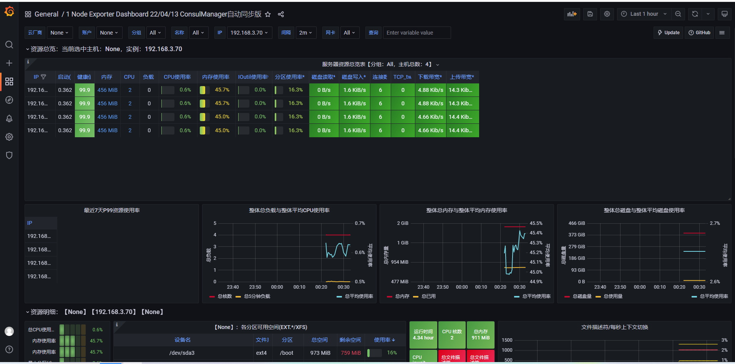Cycle view mode monitor icon
Screen dimensions: 735x364
(x=725, y=14)
